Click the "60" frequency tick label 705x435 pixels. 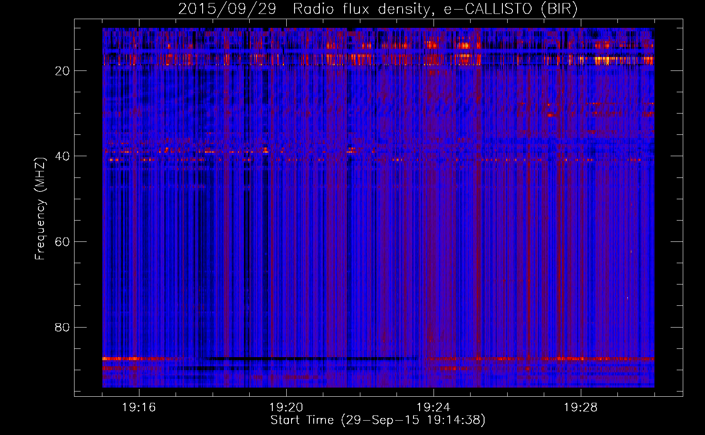pyautogui.click(x=63, y=242)
